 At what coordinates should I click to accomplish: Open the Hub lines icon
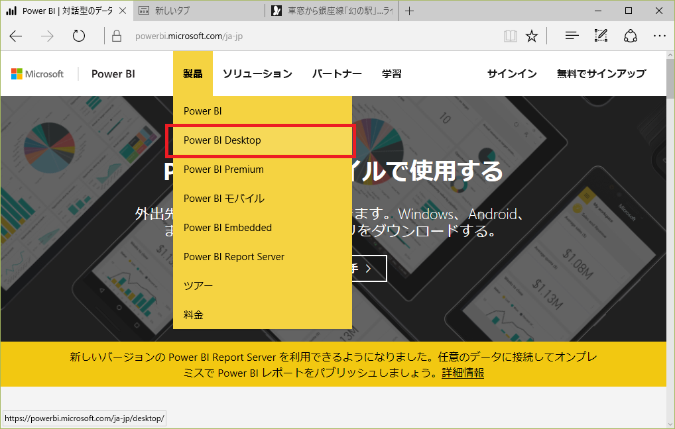coord(572,36)
